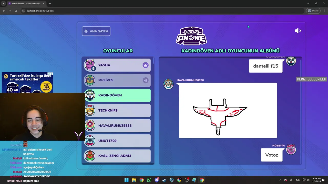This screenshot has height=184, width=328.
Task: Click the address bar with garticphone.com/tr/book
Action: [x=163, y=11]
